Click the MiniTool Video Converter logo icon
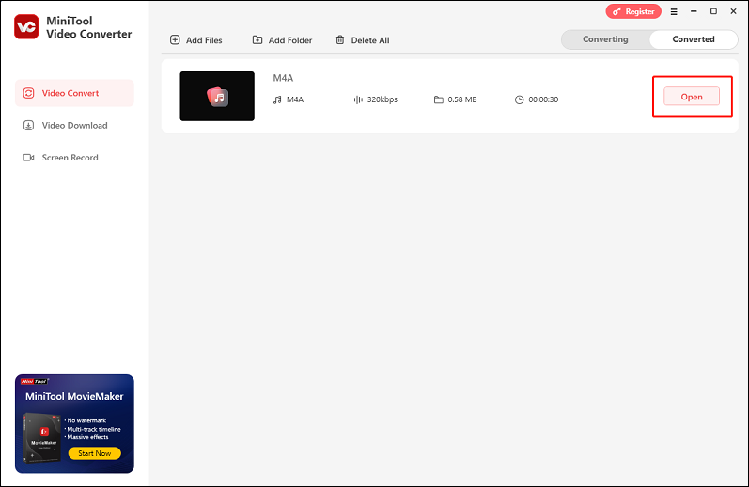Image resolution: width=749 pixels, height=487 pixels. tap(26, 26)
